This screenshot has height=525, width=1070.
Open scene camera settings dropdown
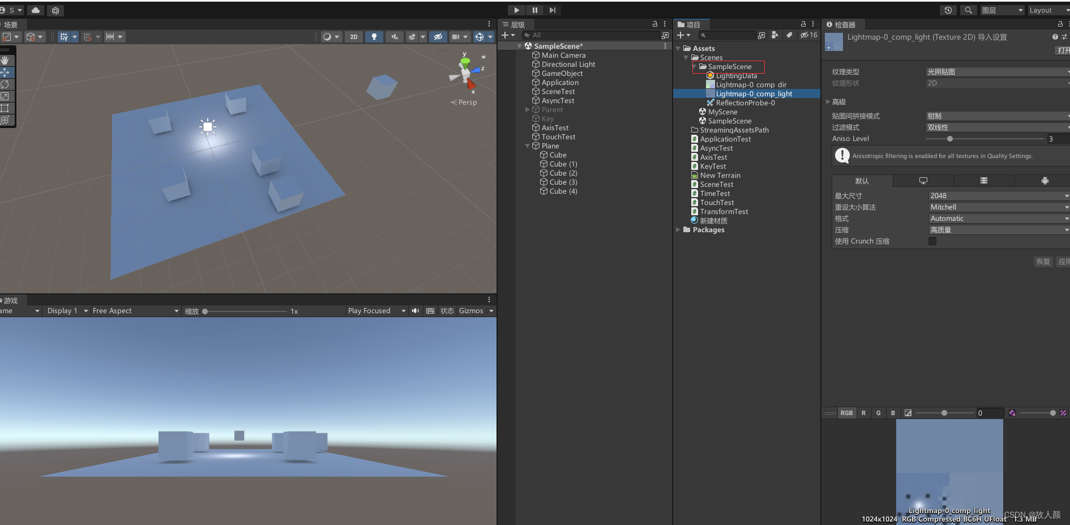coord(460,37)
